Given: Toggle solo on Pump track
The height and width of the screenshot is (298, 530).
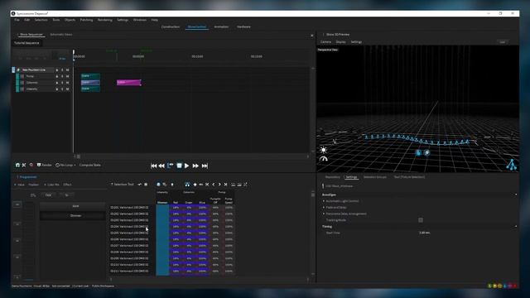Looking at the screenshot, I should pos(62,76).
